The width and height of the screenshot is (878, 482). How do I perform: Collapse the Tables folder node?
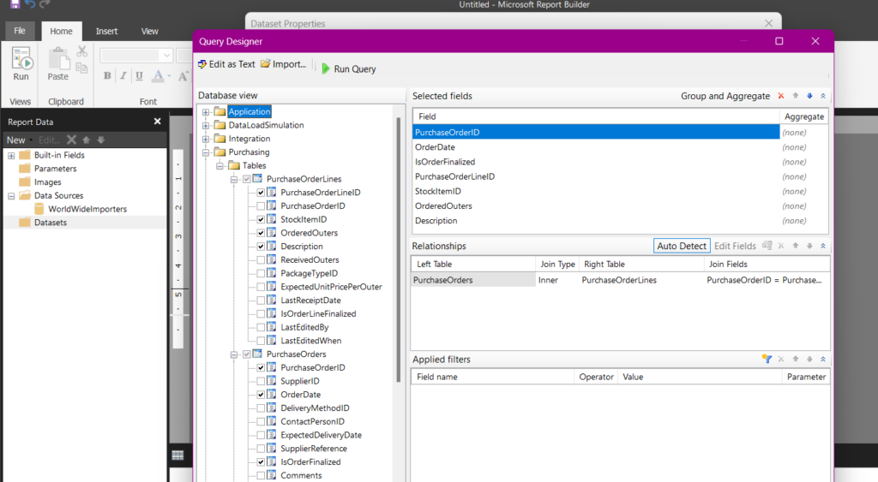click(220, 165)
